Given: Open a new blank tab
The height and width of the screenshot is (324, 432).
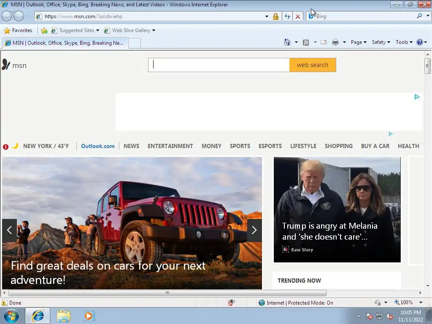Looking at the screenshot, I should point(135,43).
